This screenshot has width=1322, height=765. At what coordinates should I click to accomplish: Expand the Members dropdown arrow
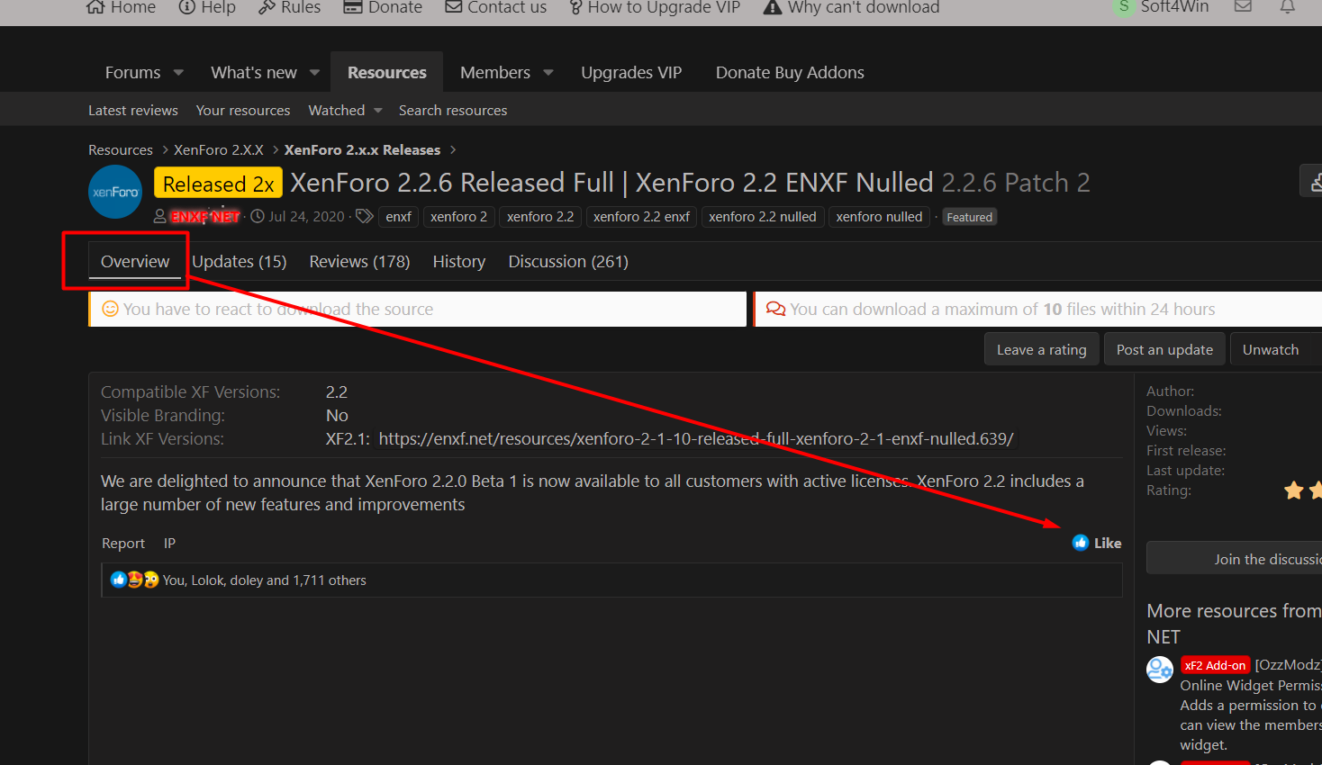[548, 72]
